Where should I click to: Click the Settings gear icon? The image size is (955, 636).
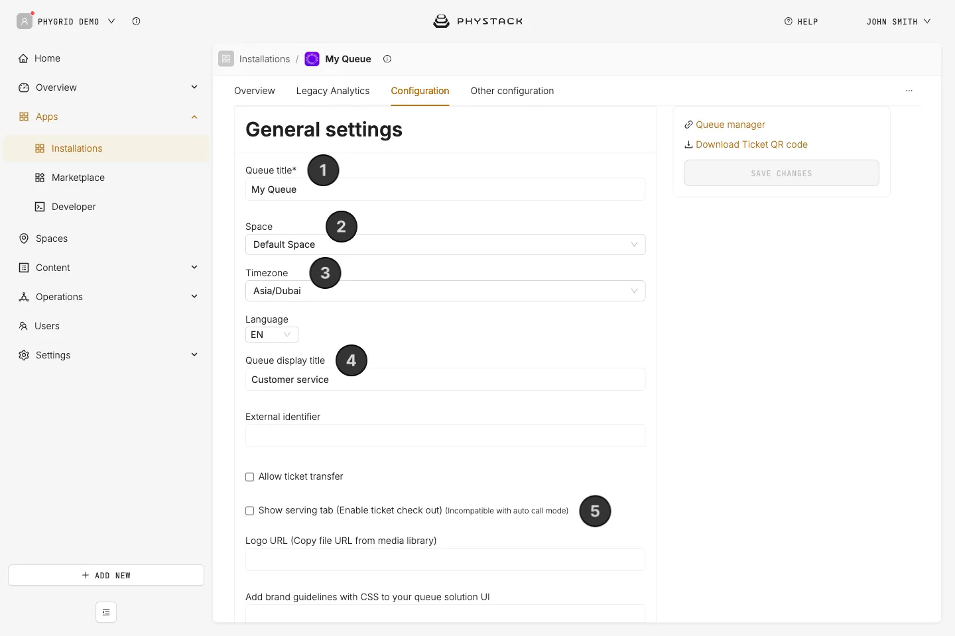click(x=24, y=355)
